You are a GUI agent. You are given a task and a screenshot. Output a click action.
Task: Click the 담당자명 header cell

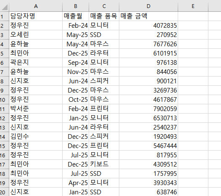[x=36, y=16]
